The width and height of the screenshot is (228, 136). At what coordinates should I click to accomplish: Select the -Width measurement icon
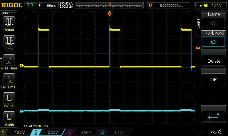pos(9,117)
